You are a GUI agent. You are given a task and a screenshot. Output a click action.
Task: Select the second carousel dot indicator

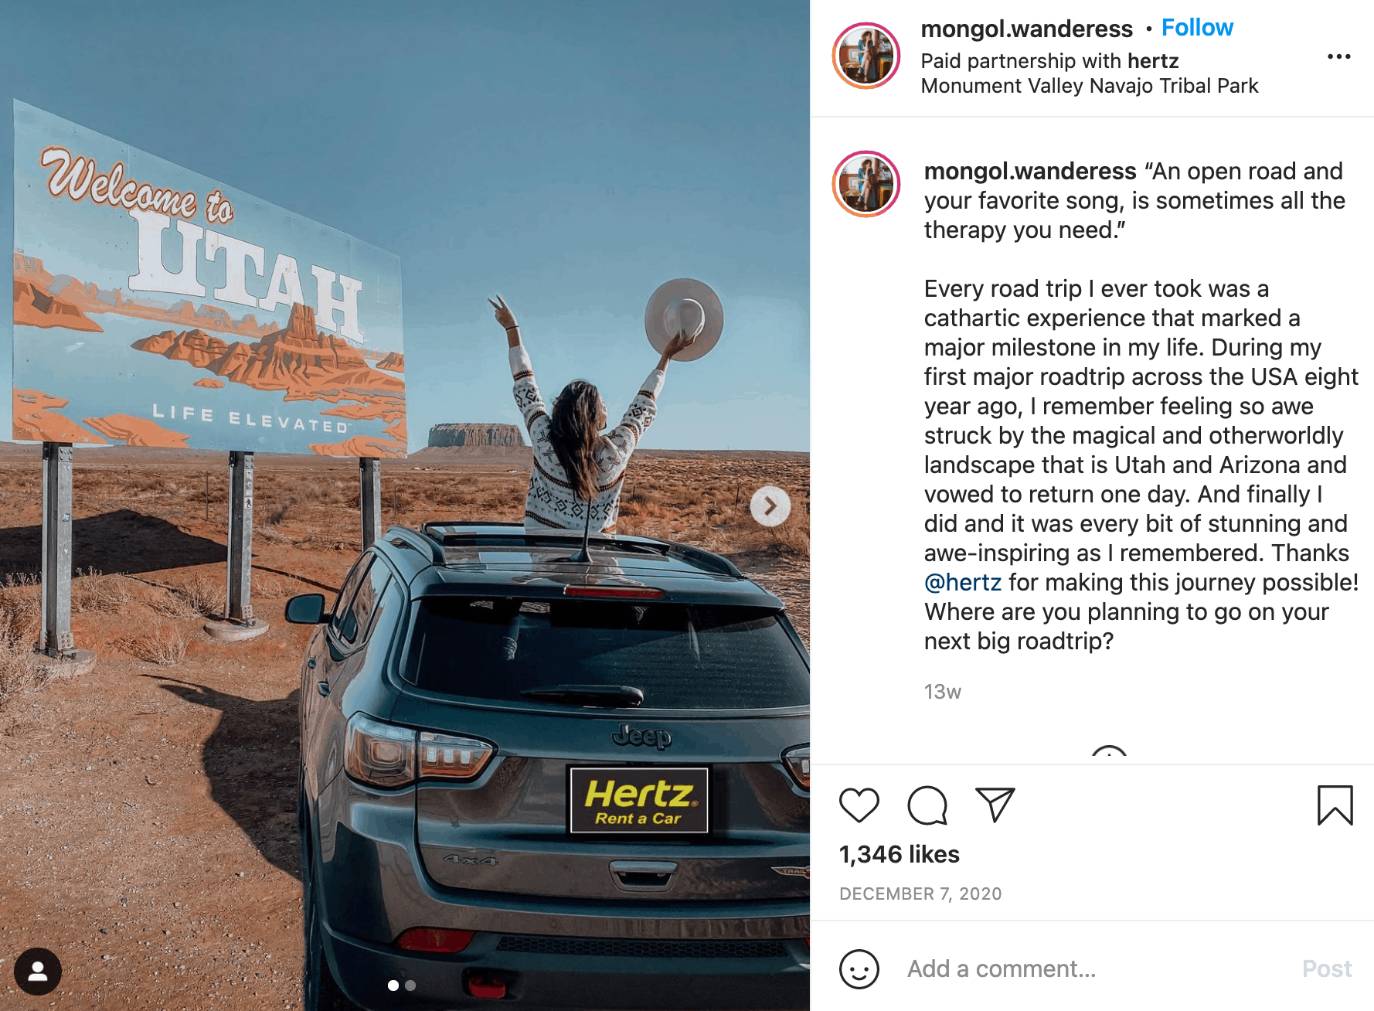(x=410, y=985)
